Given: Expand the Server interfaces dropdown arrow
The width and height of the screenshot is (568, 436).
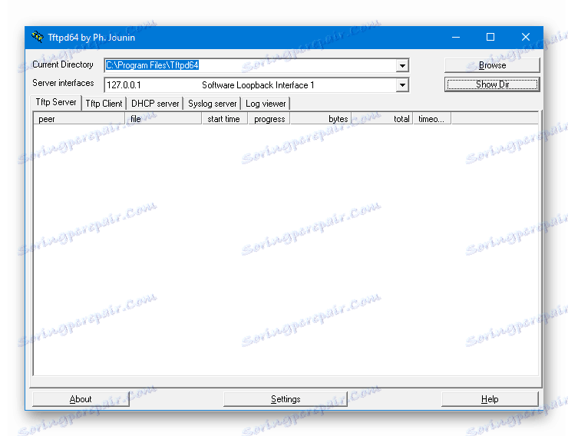Looking at the screenshot, I should (402, 85).
